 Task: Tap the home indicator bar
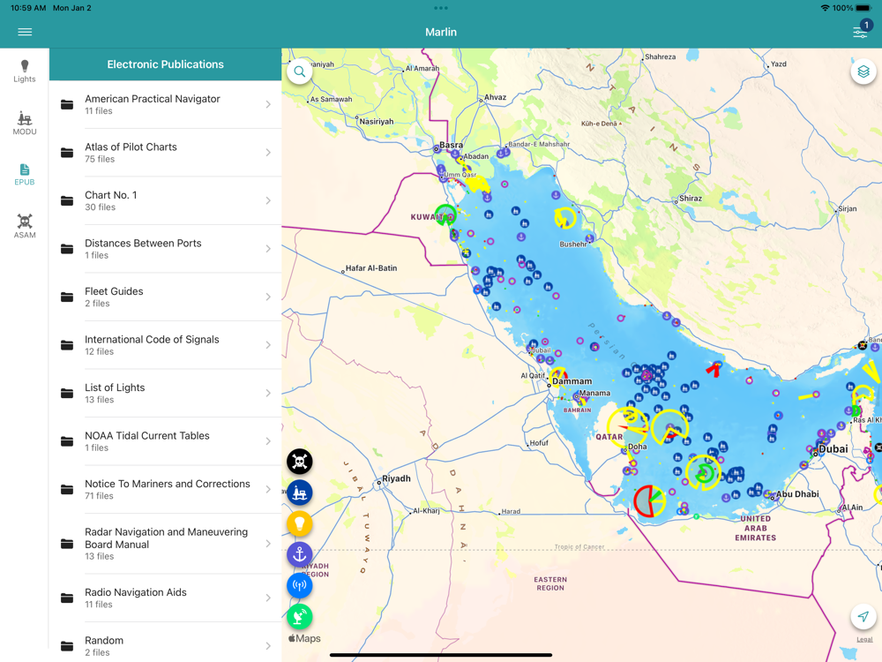(441, 655)
